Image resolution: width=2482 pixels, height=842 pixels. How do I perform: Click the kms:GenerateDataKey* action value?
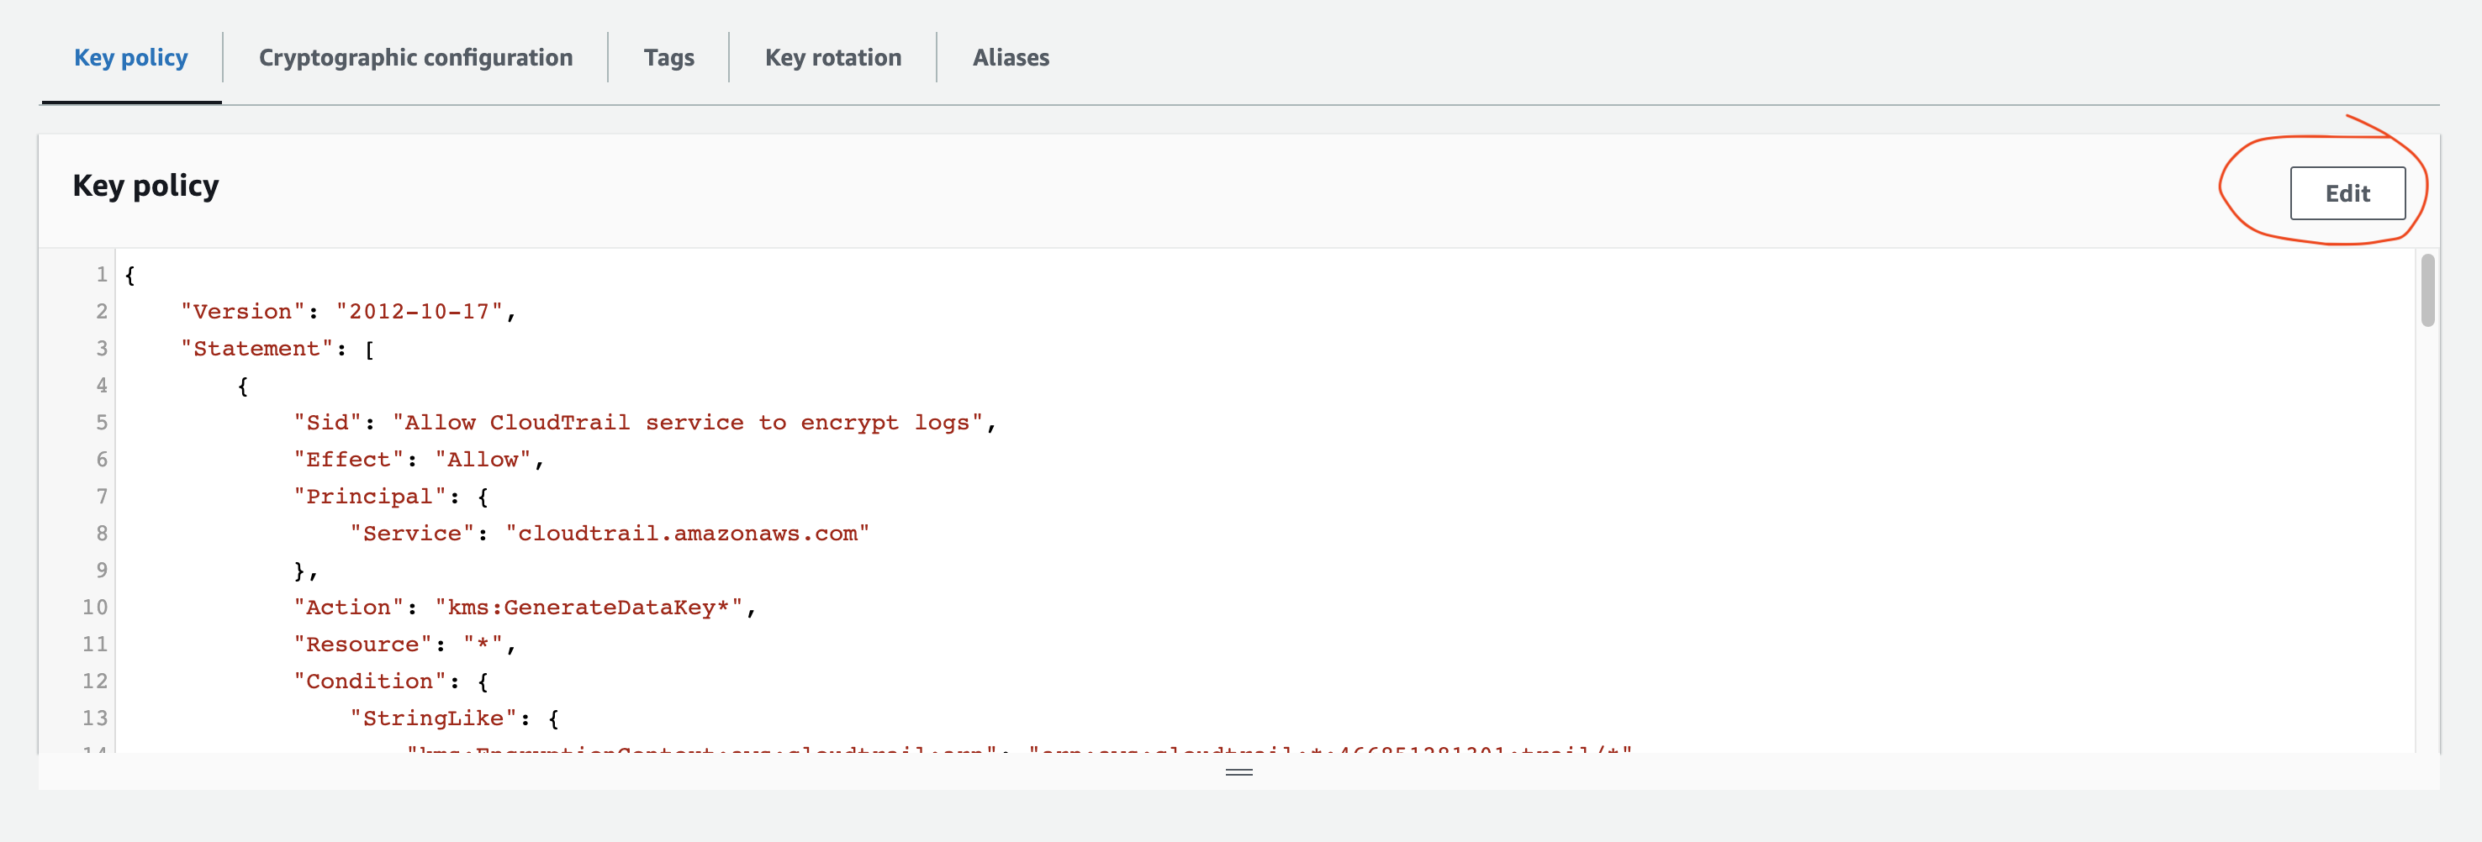pos(588,608)
